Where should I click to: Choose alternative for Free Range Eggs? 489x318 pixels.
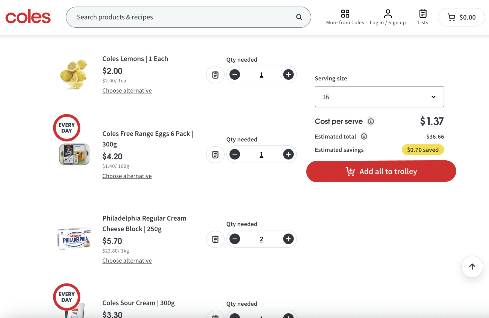tap(127, 176)
